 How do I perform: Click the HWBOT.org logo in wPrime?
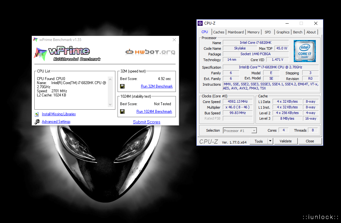pos(150,52)
